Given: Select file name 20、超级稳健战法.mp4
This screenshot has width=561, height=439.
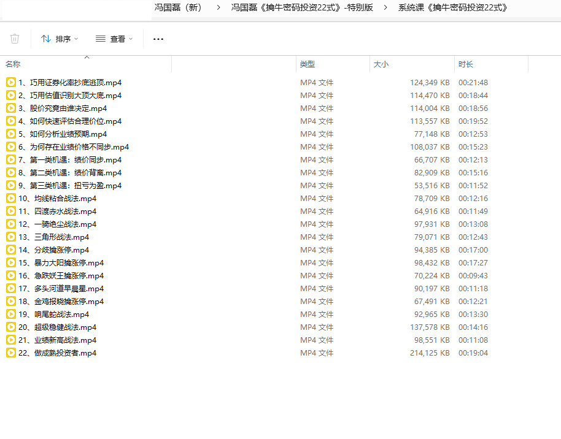Looking at the screenshot, I should (58, 327).
